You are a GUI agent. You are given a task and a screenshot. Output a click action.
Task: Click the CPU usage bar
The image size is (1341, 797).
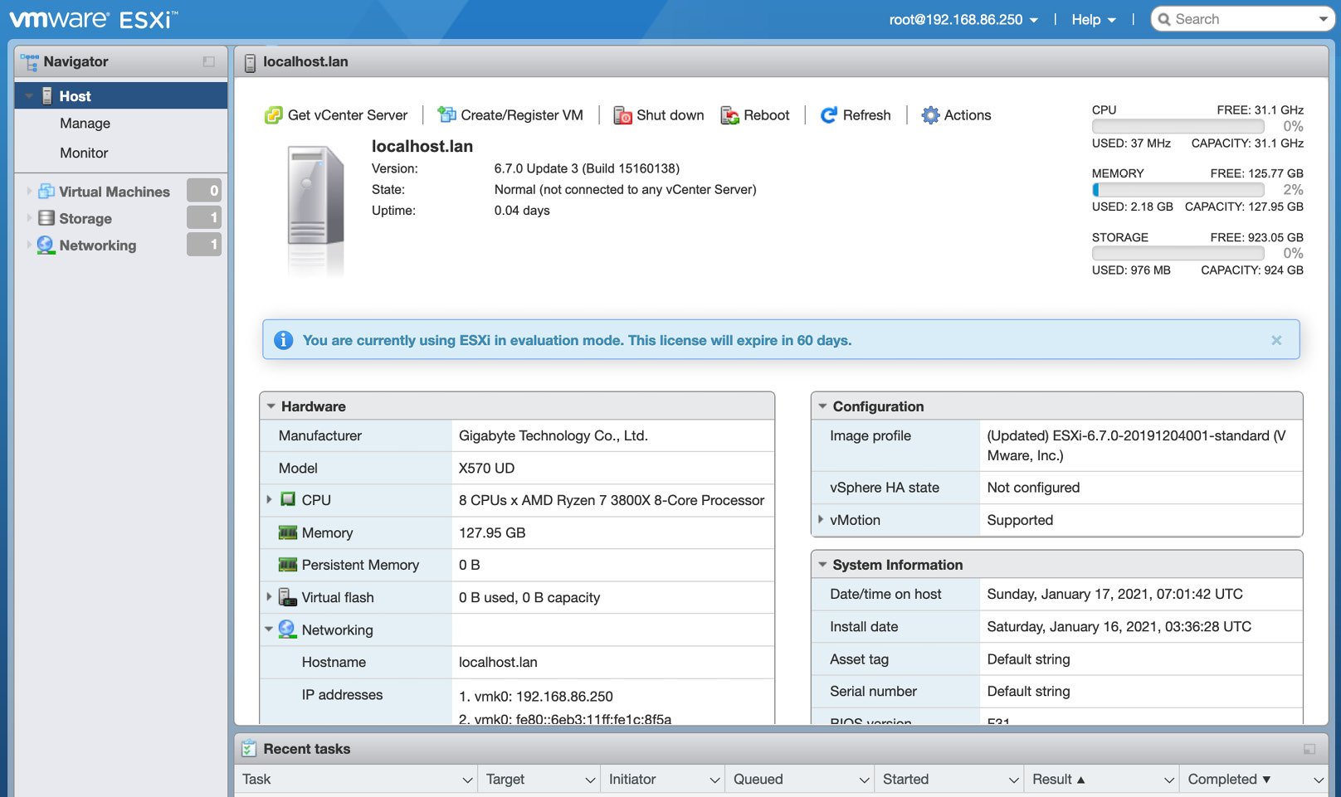click(x=1178, y=126)
